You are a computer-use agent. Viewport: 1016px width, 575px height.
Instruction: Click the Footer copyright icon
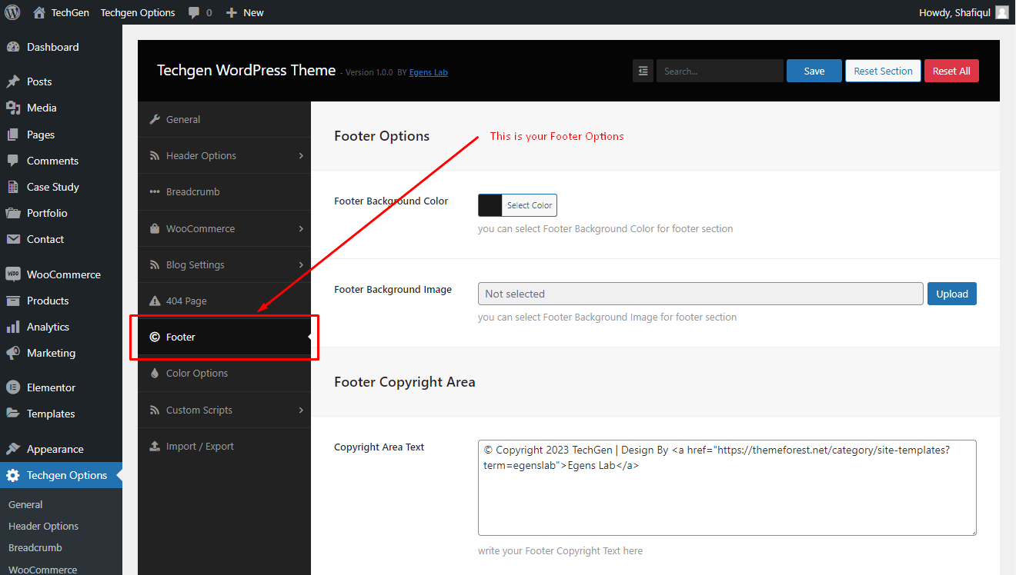click(154, 337)
